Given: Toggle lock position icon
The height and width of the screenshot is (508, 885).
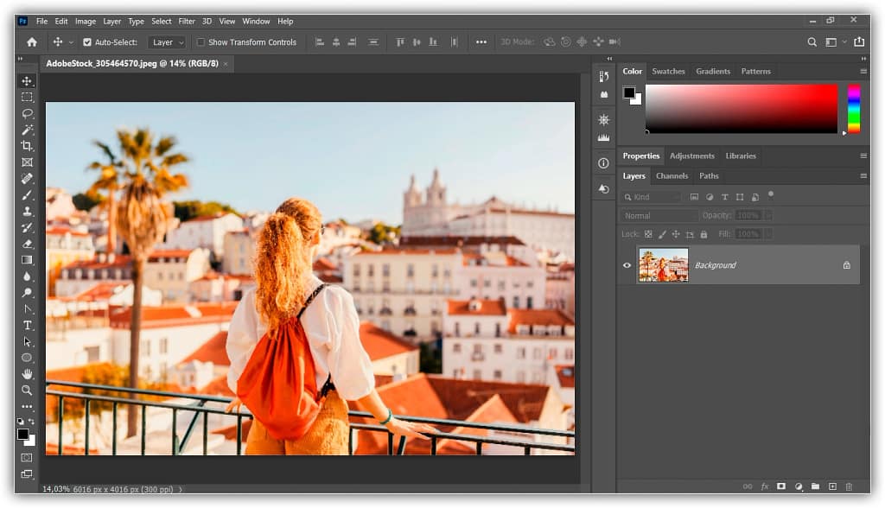Looking at the screenshot, I should point(676,233).
